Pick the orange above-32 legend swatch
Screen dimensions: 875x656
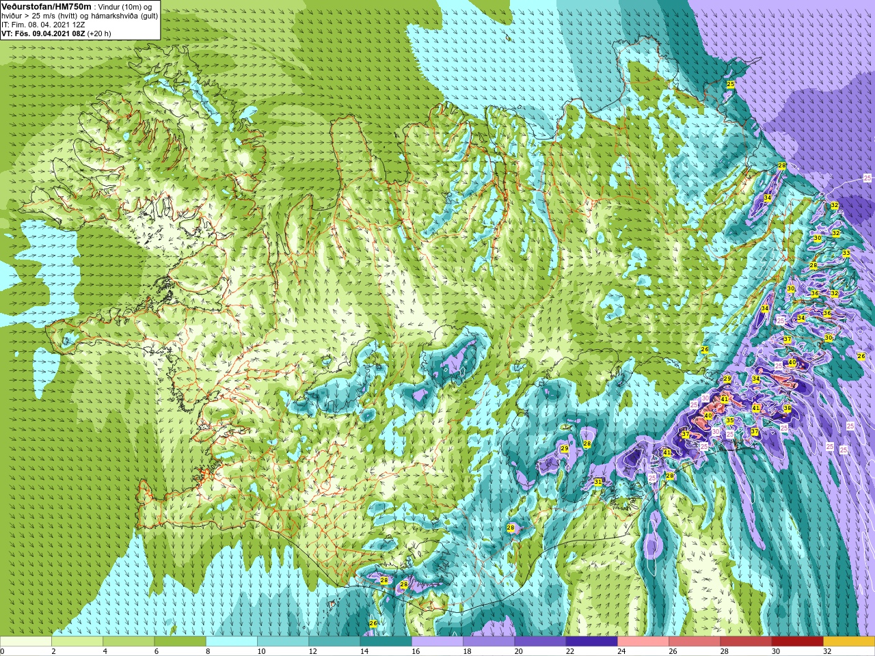click(849, 642)
